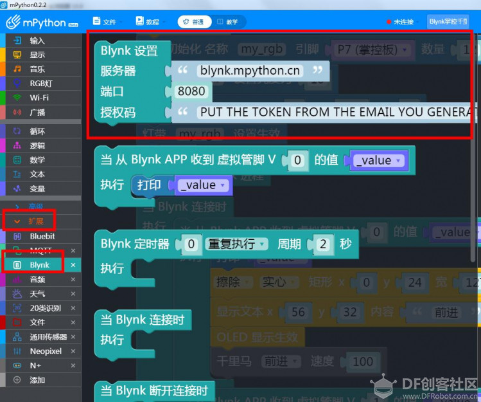Select the 数学 math icon
The width and height of the screenshot is (481, 402).
point(17,160)
